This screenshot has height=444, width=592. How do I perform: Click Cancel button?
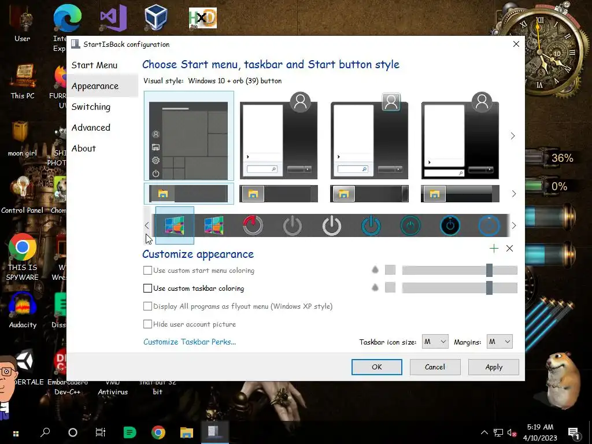point(435,367)
